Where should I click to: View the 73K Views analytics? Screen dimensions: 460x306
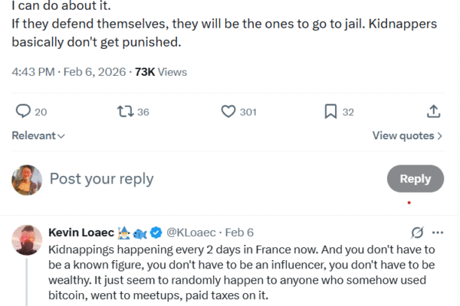click(x=161, y=72)
